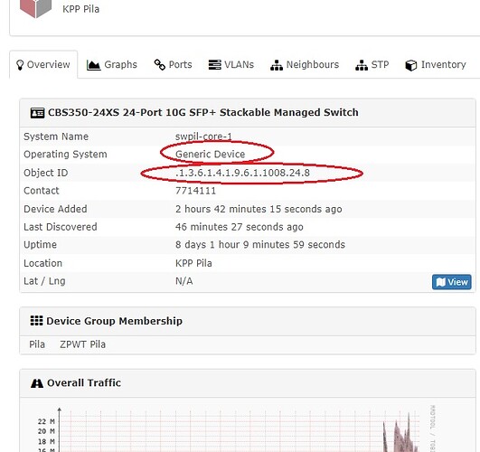Image resolution: width=480 pixels, height=452 pixels.
Task: Click the Device Group Membership grid icon
Action: point(36,321)
